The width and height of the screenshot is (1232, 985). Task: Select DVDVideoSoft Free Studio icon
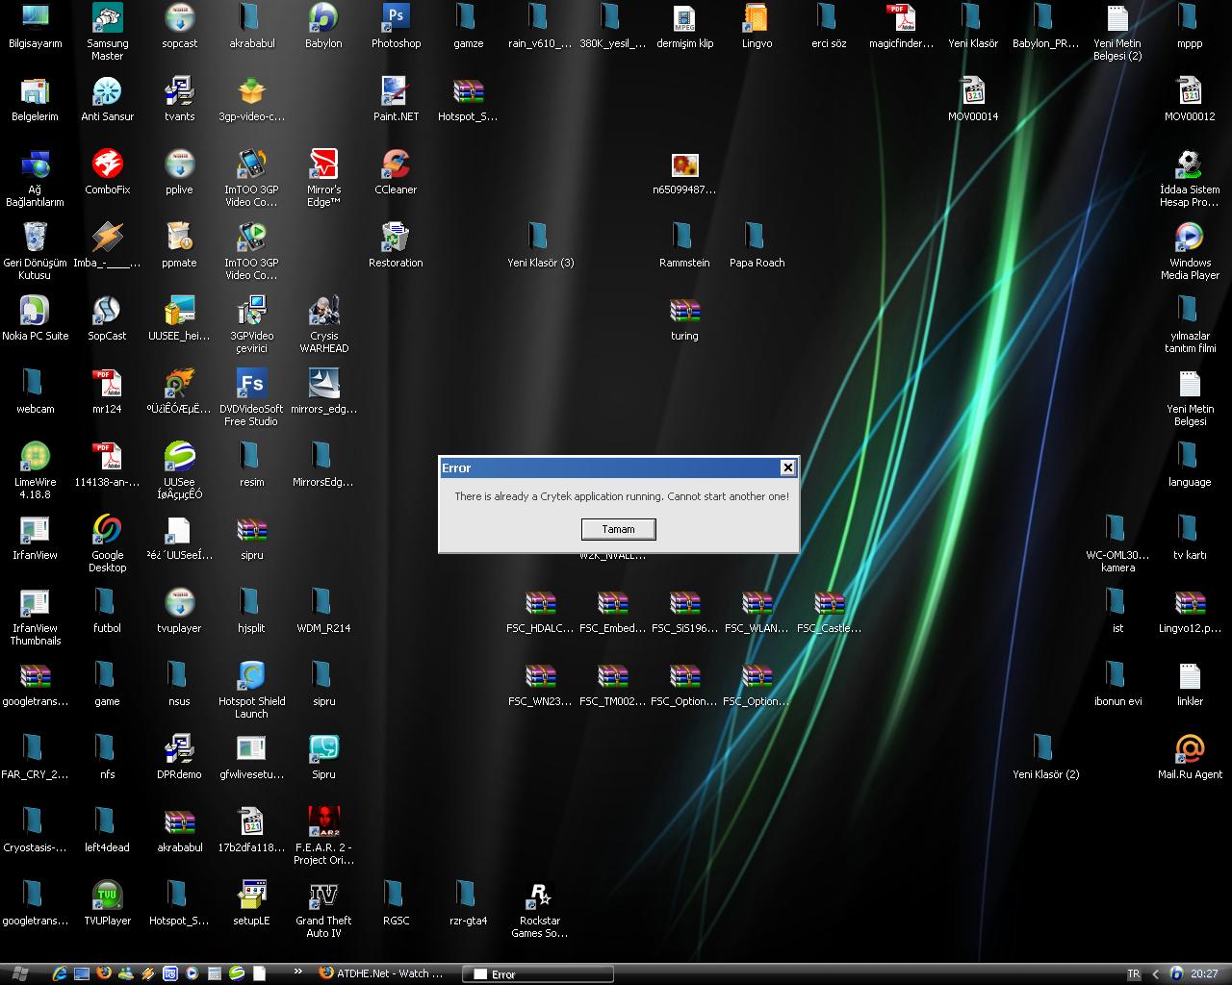(251, 397)
